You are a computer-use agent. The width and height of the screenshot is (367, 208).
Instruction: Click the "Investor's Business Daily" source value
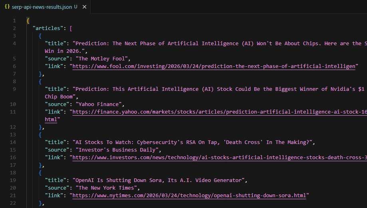tap(117, 150)
